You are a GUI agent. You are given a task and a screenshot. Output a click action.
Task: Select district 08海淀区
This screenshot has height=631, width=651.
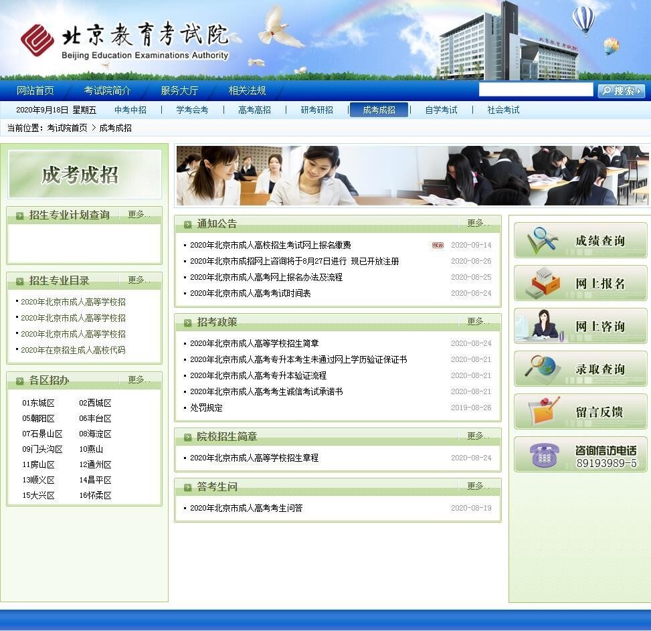tap(95, 434)
